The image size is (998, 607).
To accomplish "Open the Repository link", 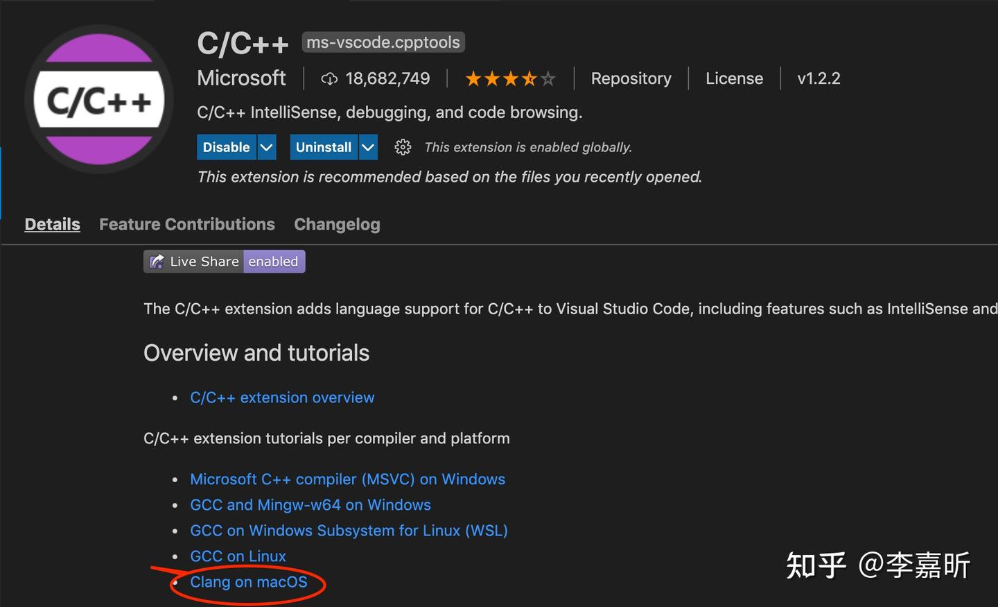I will [x=631, y=78].
